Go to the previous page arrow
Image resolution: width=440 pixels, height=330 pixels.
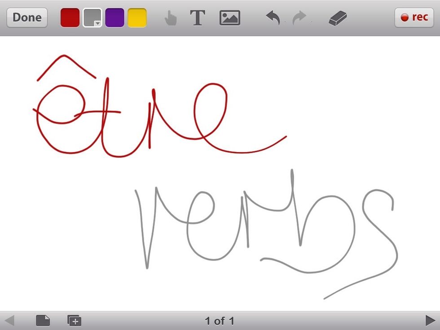point(9,321)
